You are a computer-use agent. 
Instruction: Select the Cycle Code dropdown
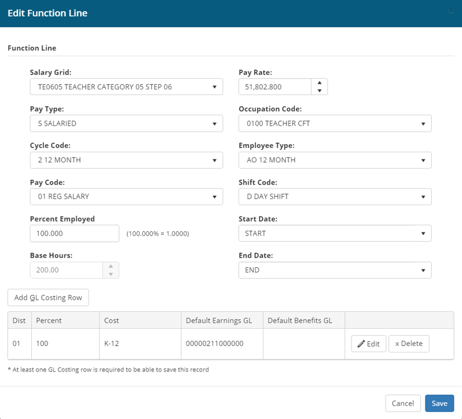tap(126, 160)
